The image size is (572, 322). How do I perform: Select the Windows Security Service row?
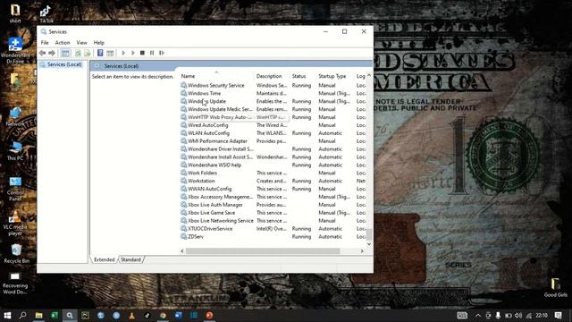273,86
